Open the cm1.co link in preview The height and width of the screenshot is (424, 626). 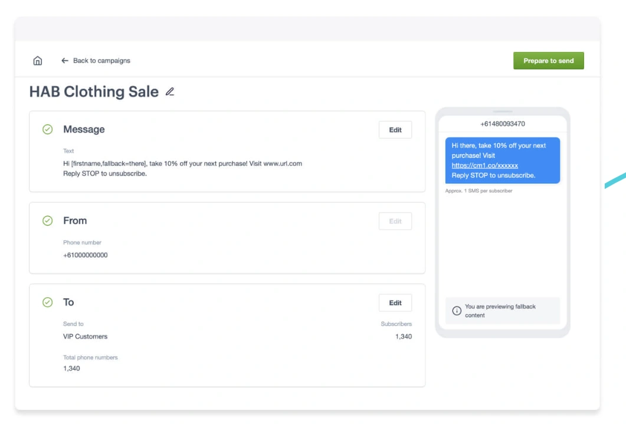(484, 165)
